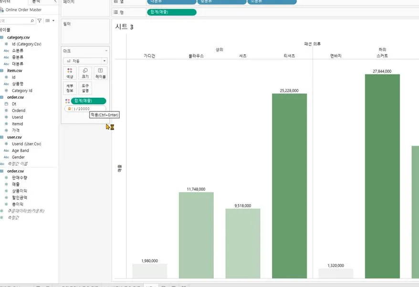Click the 상의 column header
This screenshot has height=287, width=419.
pyautogui.click(x=220, y=50)
